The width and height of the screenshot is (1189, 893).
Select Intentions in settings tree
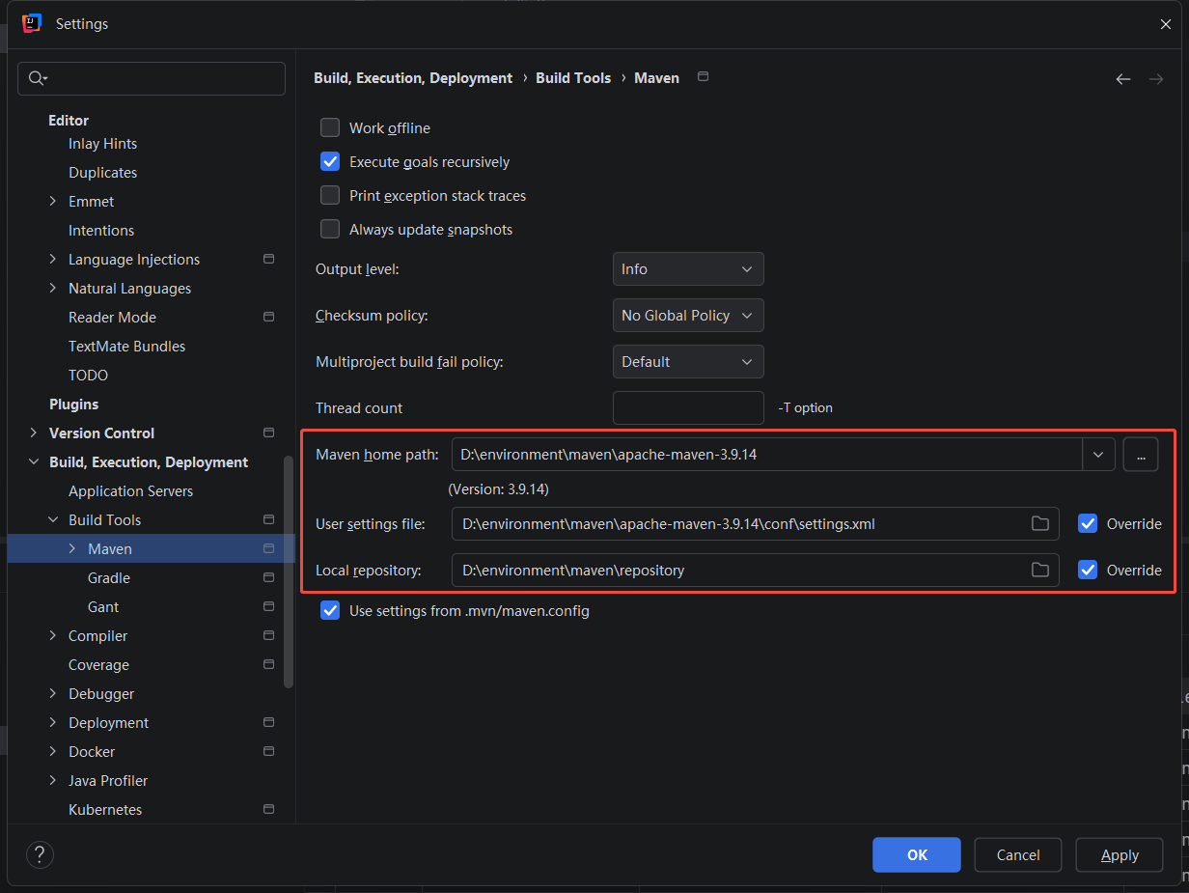click(101, 230)
